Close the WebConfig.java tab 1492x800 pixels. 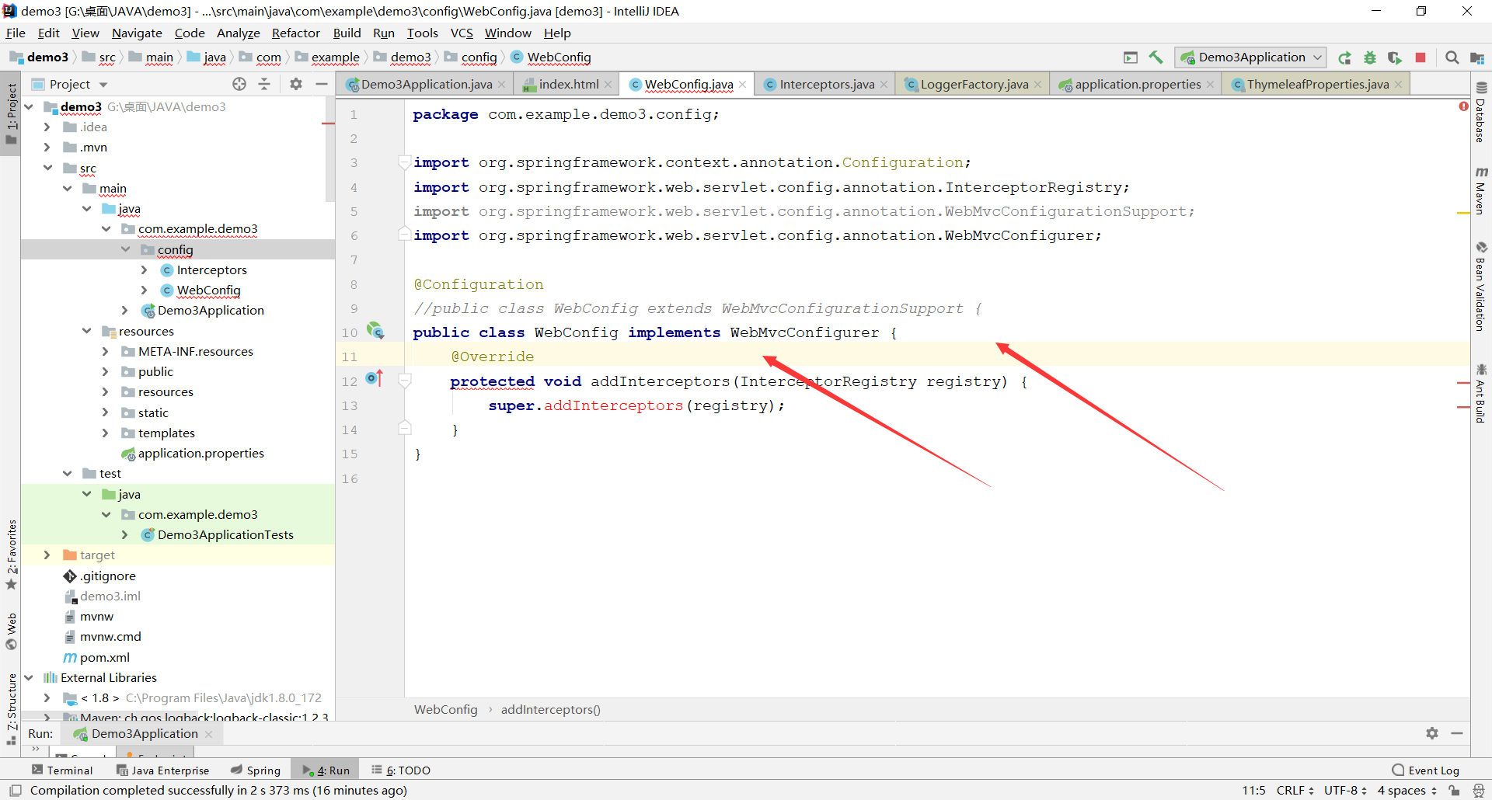[x=743, y=85]
